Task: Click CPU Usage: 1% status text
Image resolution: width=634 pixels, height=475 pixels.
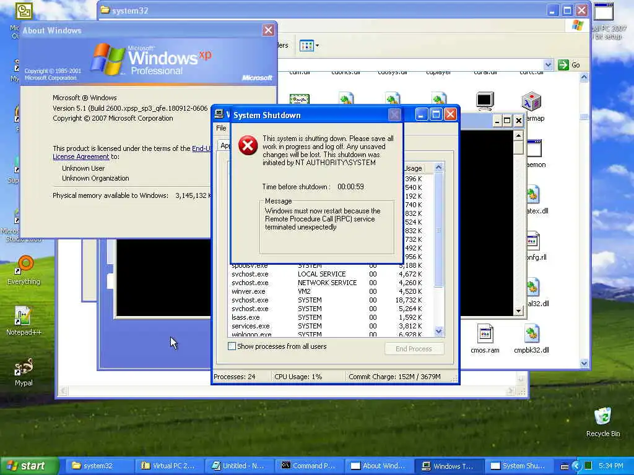Action: pyautogui.click(x=298, y=377)
